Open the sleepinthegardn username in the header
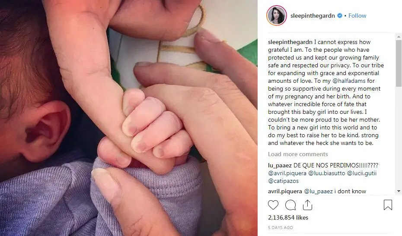Viewport: 402px width, 236px height. click(313, 16)
